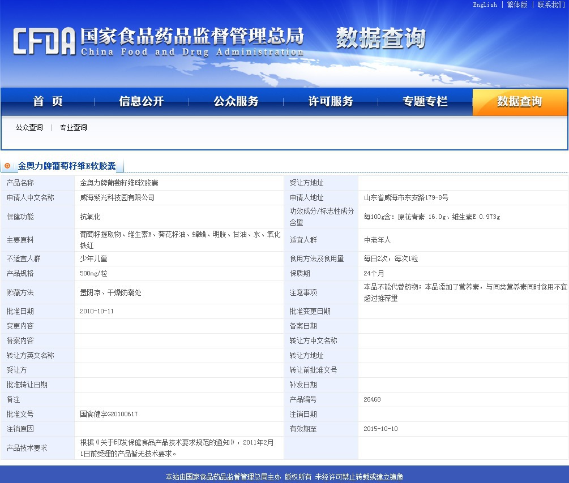This screenshot has height=483, width=569.
Task: Open the 信息公开 menu item
Action: 142,101
